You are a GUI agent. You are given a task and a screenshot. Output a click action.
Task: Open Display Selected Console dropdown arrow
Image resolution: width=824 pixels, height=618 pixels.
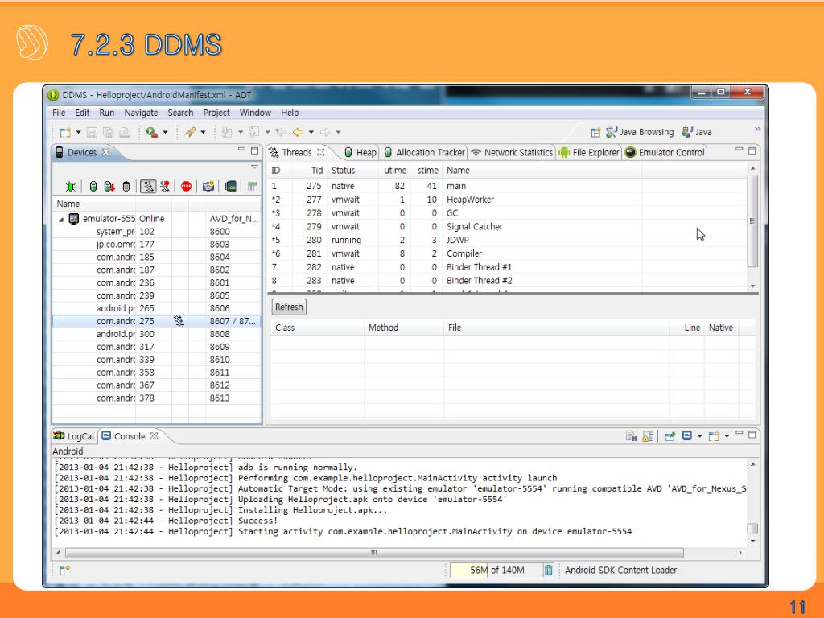tap(700, 436)
